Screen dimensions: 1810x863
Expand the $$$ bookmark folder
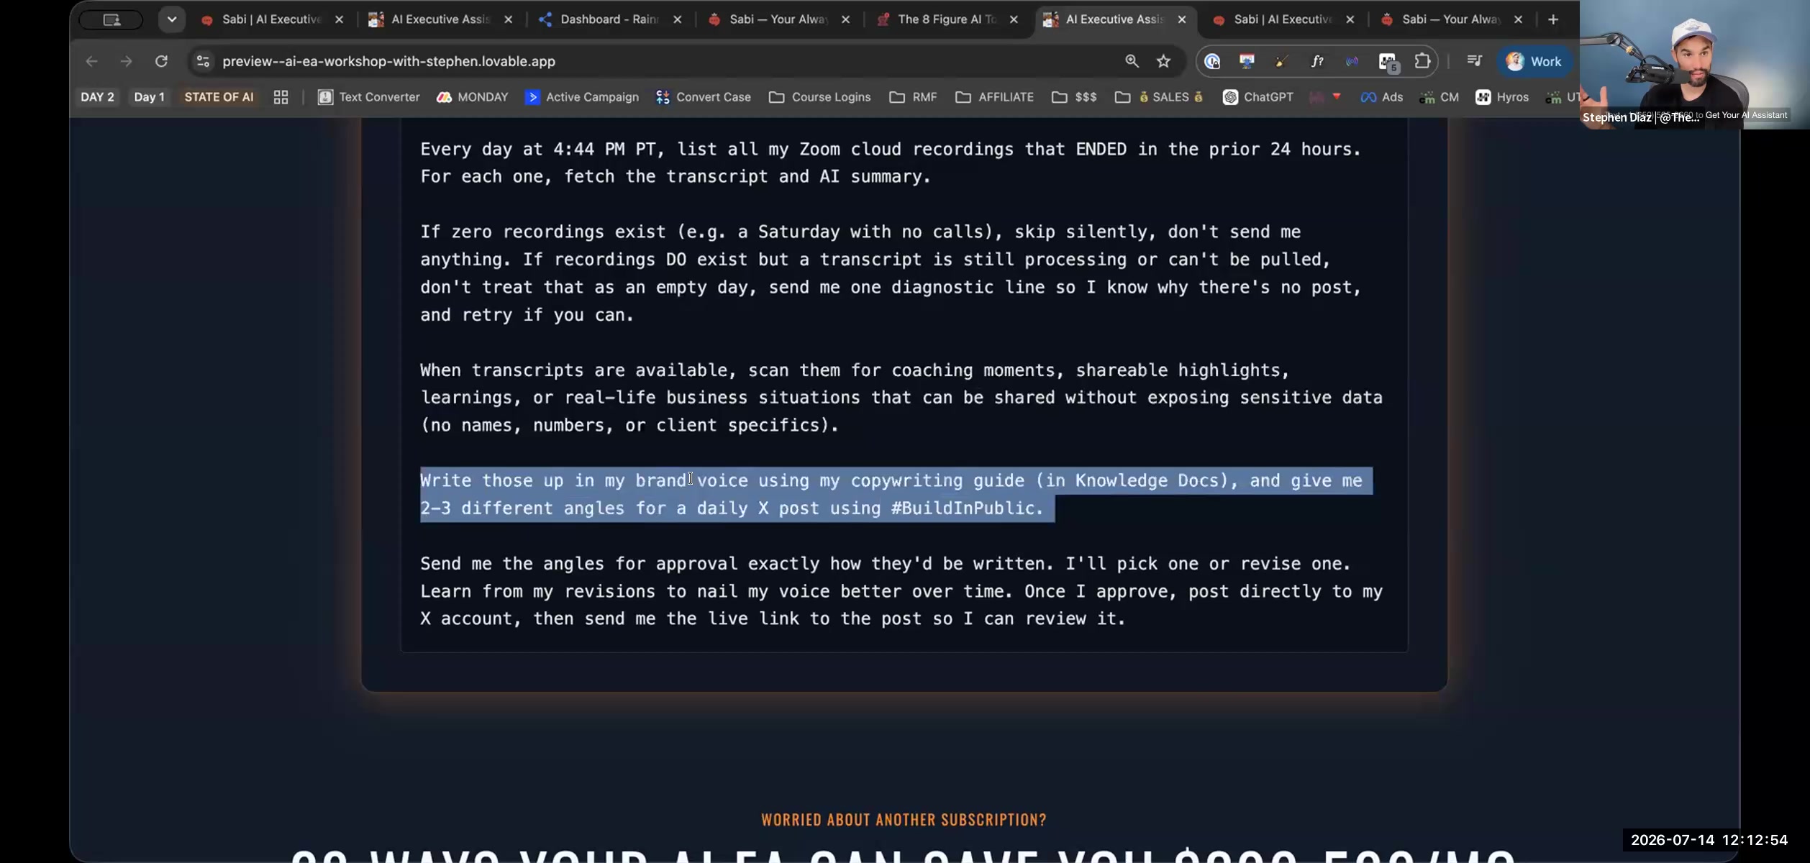pos(1074,97)
